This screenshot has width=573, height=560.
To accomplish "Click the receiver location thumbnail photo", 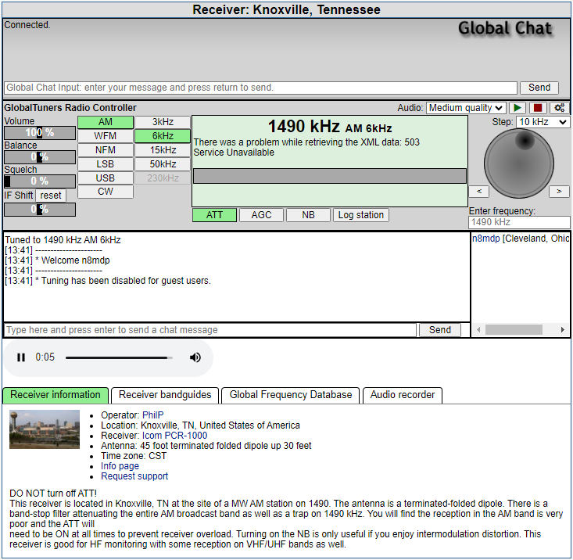I will click(x=45, y=429).
